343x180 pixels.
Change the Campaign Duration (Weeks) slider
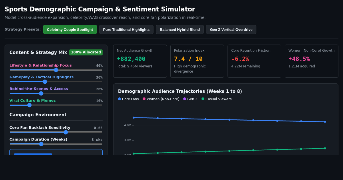pyautogui.click(x=56, y=144)
